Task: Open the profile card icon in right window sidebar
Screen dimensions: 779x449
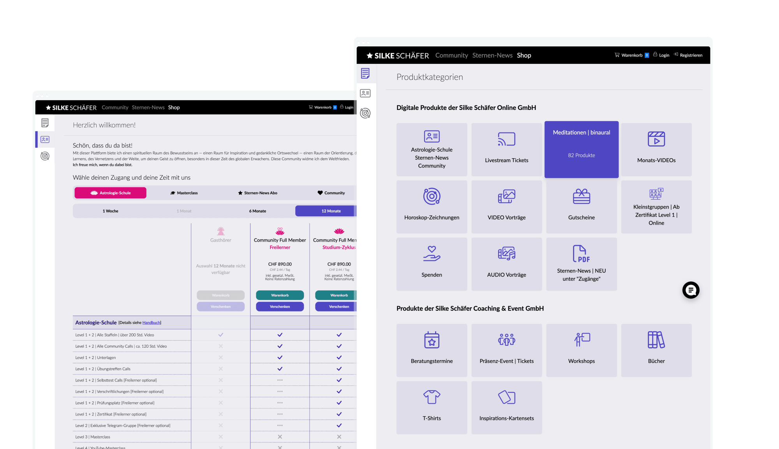Action: tap(365, 93)
